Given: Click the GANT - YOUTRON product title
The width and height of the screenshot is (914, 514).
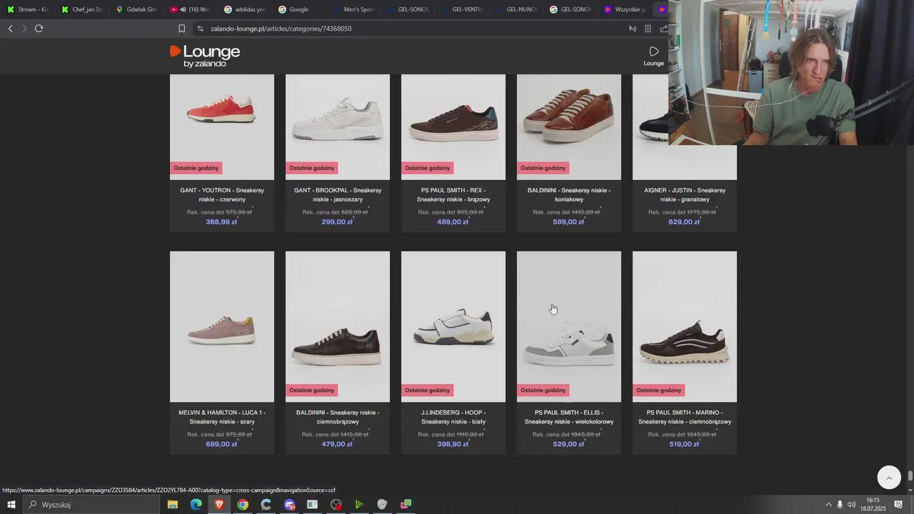Looking at the screenshot, I should (x=222, y=195).
